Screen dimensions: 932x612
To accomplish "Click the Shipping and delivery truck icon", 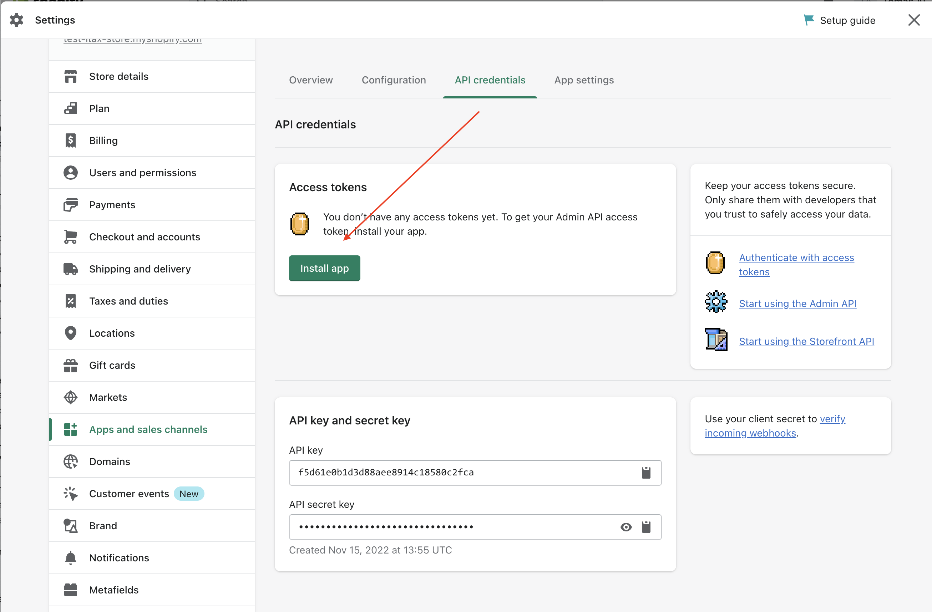I will [71, 269].
